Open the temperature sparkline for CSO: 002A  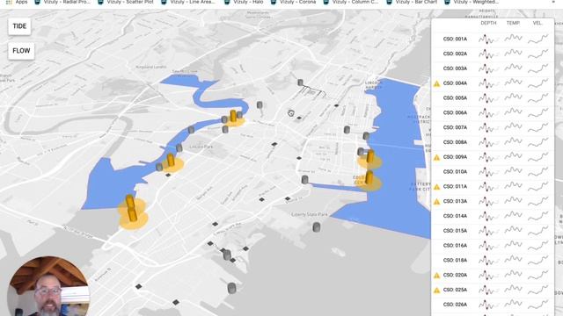pyautogui.click(x=513, y=53)
